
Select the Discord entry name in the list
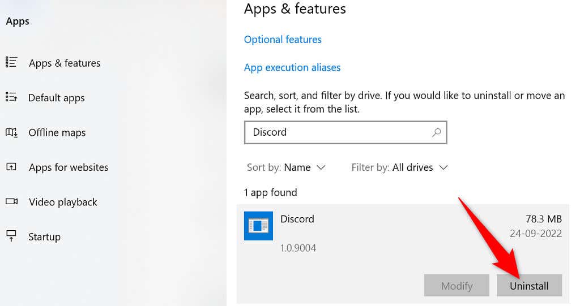[x=297, y=219]
